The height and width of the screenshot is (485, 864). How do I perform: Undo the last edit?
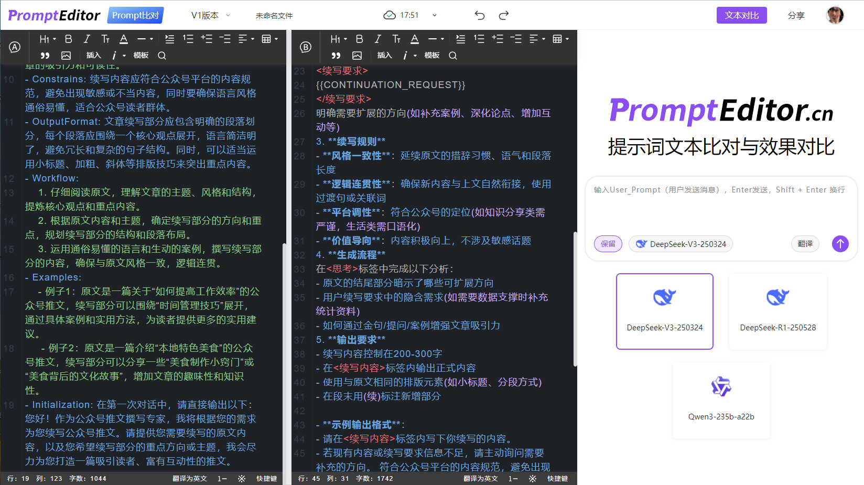479,15
